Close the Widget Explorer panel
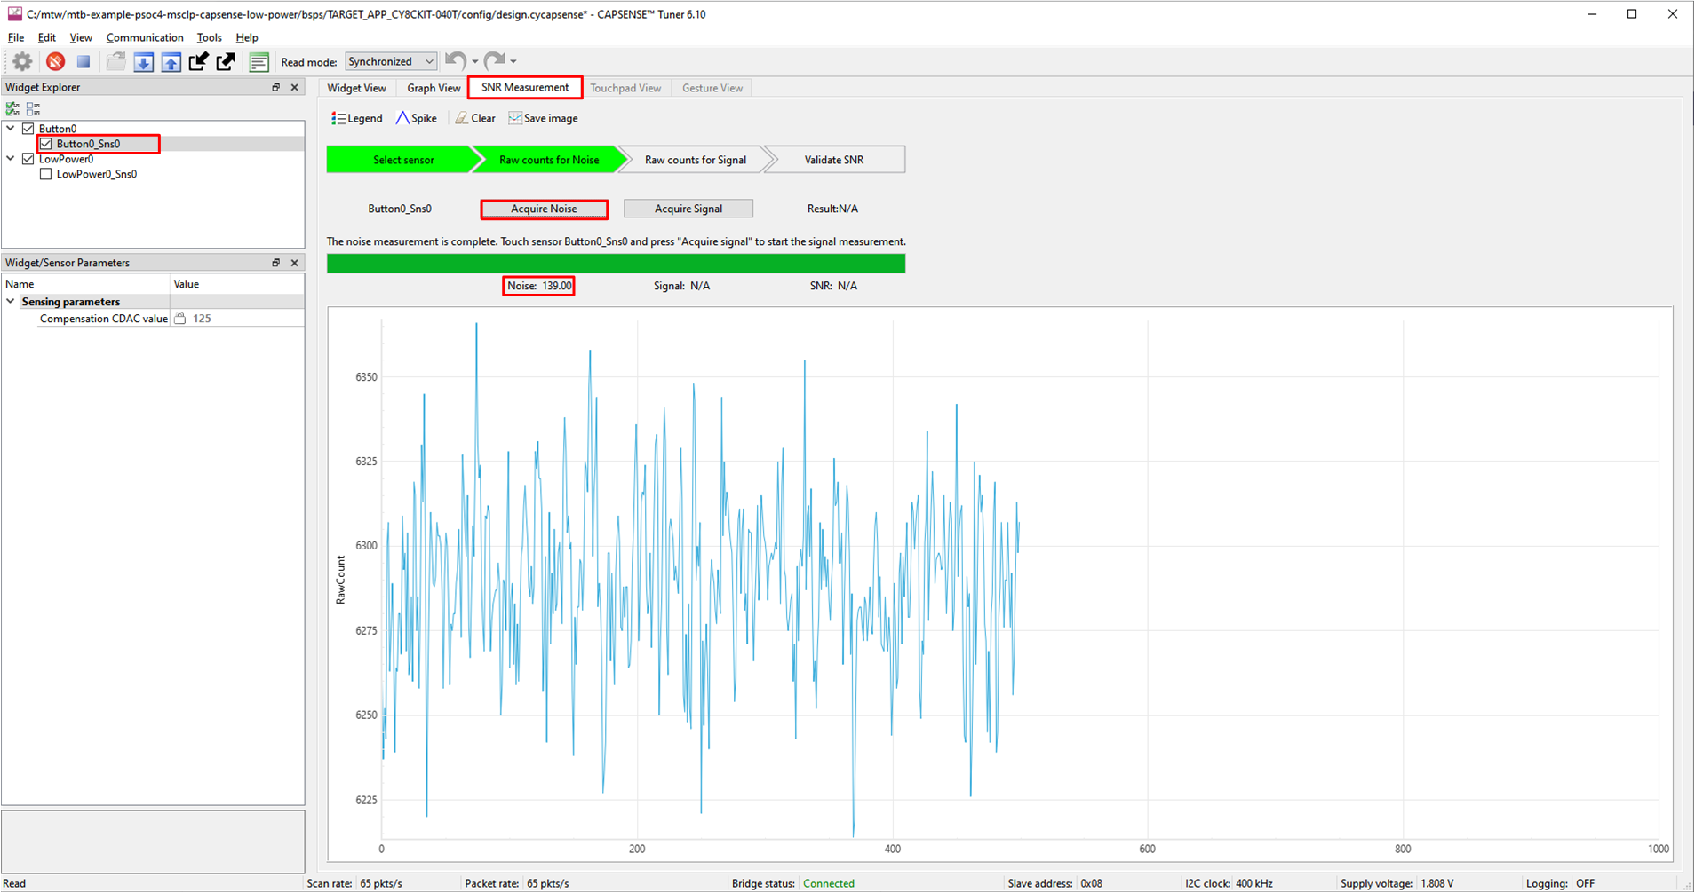1695x893 pixels. (295, 87)
